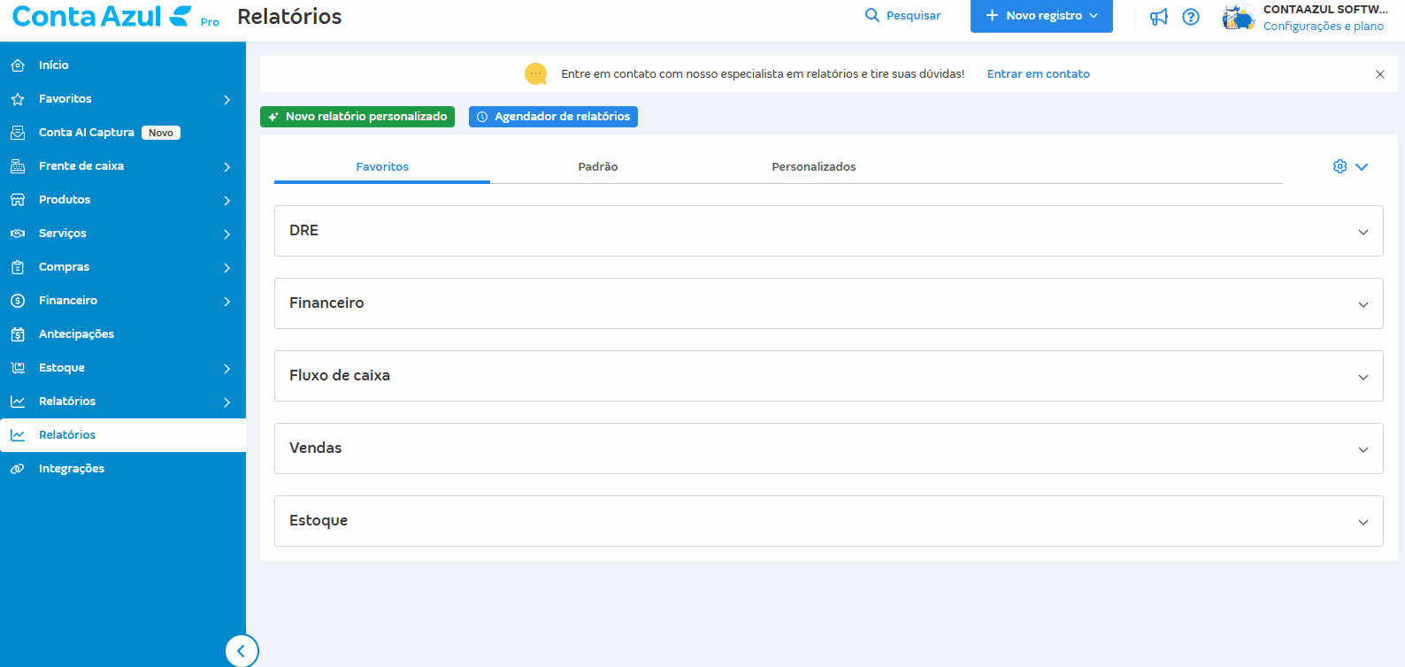Follow the Entrar em contato link
Viewport: 1405px width, 667px height.
click(x=1038, y=74)
